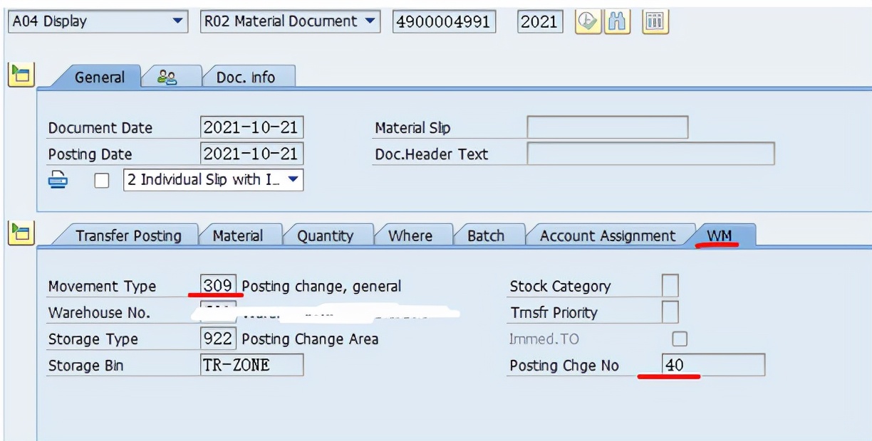
Task: Click the Posting Chge No field
Action: pyautogui.click(x=713, y=365)
